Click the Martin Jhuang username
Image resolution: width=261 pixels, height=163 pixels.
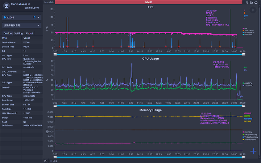click(x=19, y=4)
